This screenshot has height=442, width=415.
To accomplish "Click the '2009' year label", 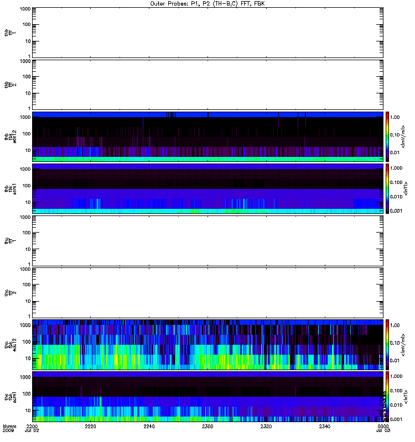I will (7, 430).
